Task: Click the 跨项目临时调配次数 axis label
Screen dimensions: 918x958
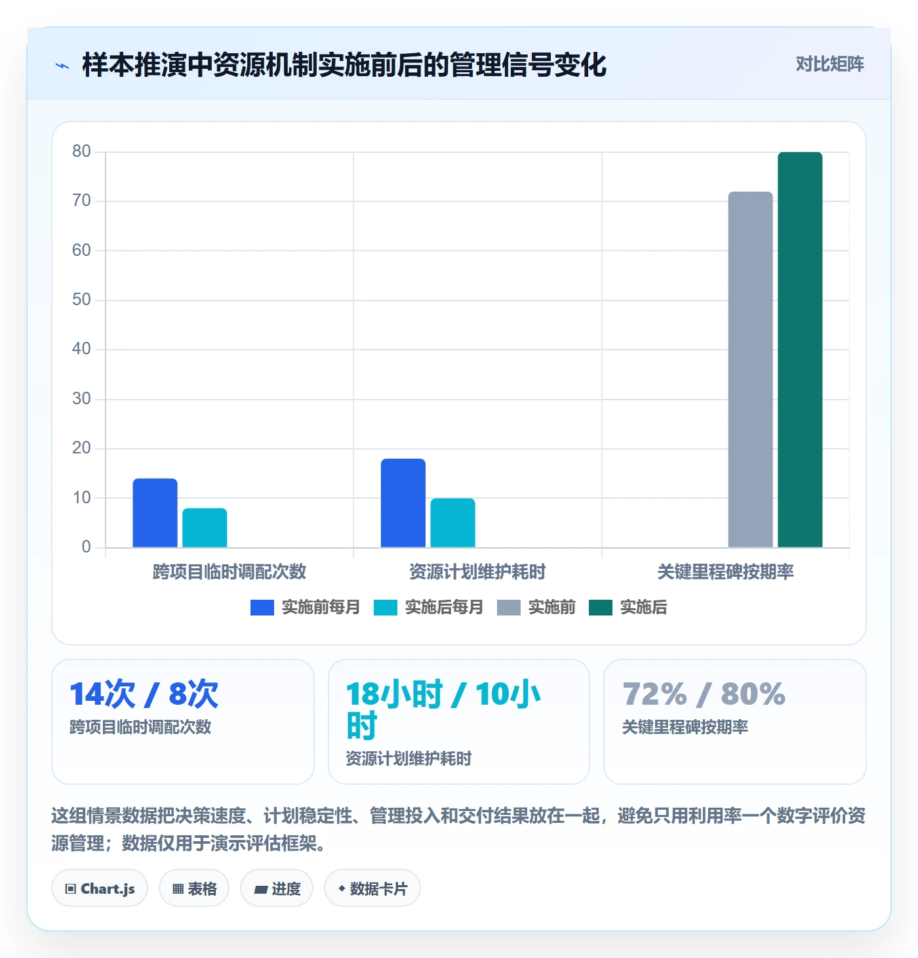Action: (x=229, y=572)
